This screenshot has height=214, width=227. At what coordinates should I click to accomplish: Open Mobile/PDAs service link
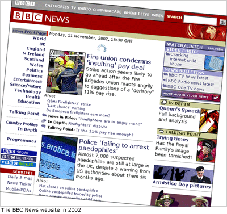19,189
